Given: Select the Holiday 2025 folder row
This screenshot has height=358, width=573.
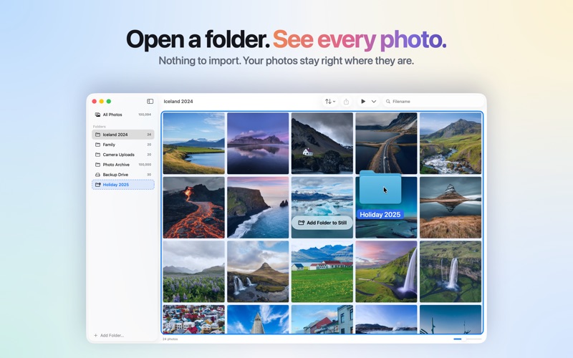Looking at the screenshot, I should [x=122, y=185].
